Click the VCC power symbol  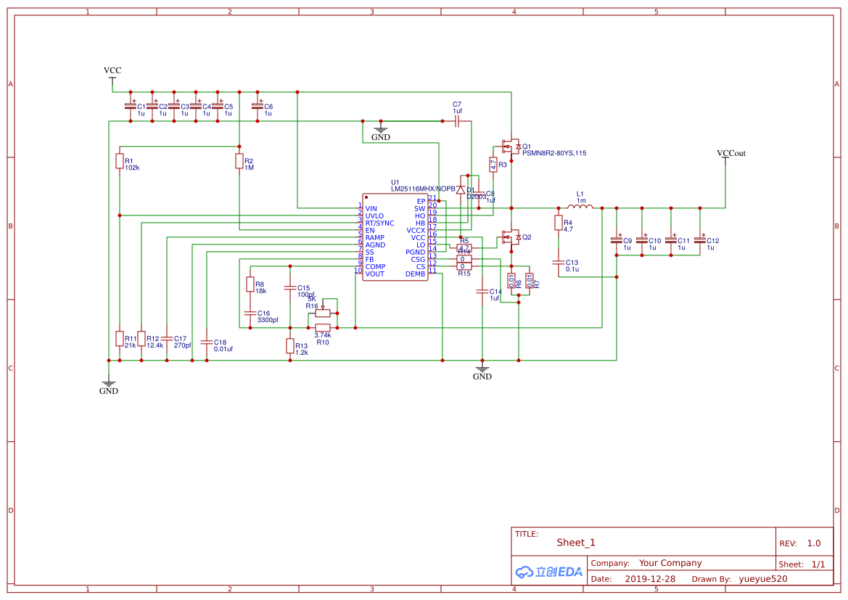pyautogui.click(x=112, y=75)
